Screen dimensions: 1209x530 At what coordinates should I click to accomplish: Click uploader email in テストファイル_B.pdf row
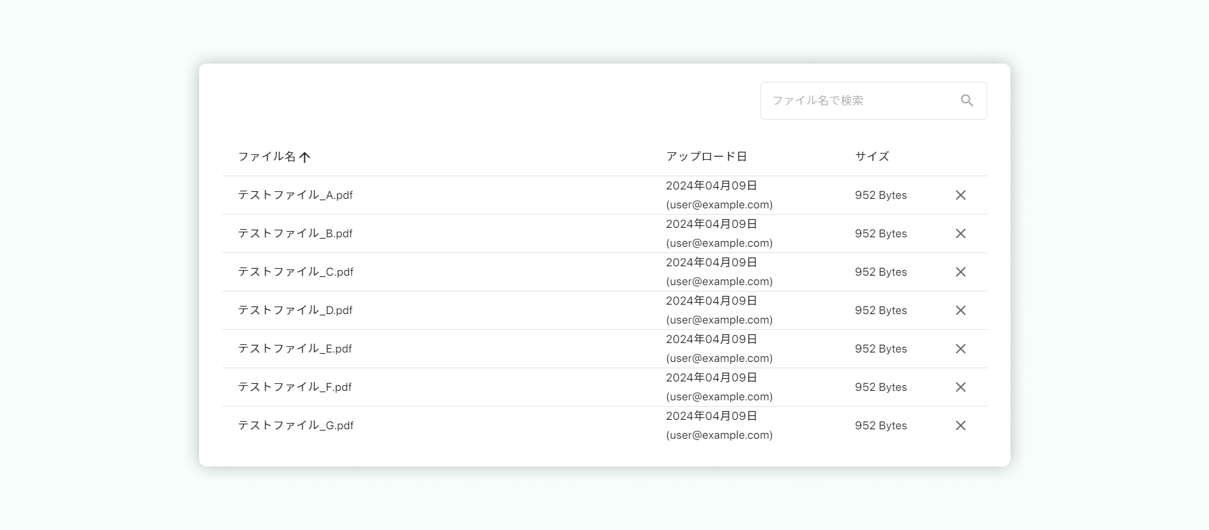pos(719,243)
